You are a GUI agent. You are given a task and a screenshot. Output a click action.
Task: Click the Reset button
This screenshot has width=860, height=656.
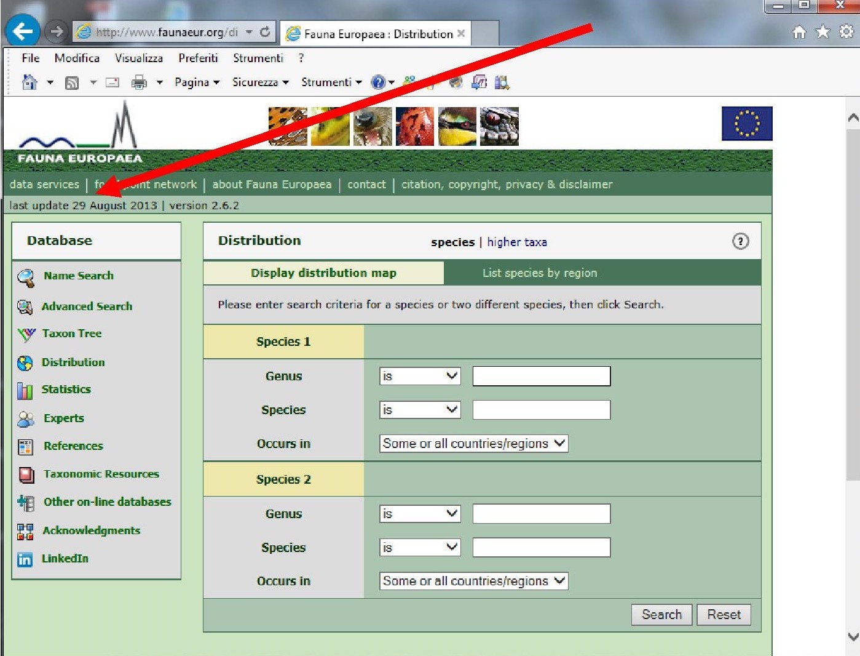tap(724, 614)
